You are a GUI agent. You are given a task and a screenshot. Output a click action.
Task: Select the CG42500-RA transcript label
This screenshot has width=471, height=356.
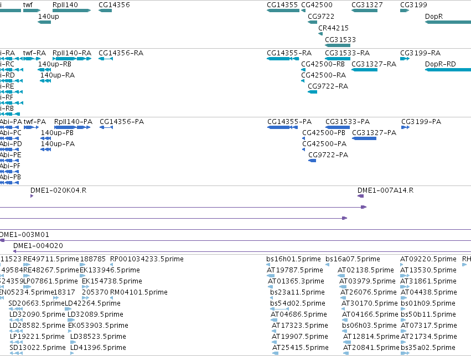pos(324,75)
